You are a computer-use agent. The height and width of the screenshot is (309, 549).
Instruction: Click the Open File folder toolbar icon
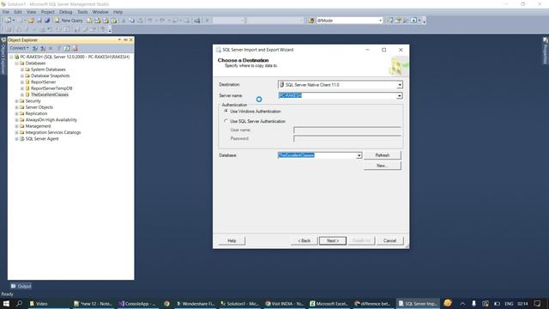(31, 21)
